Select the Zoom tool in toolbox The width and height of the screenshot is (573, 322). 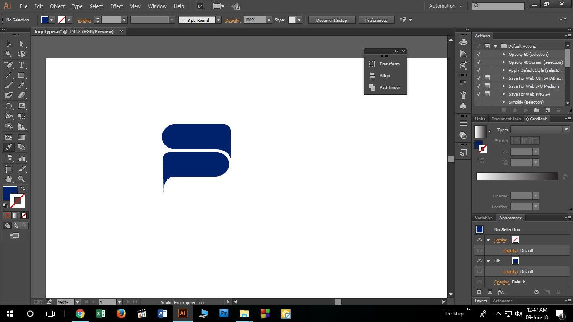coord(21,179)
